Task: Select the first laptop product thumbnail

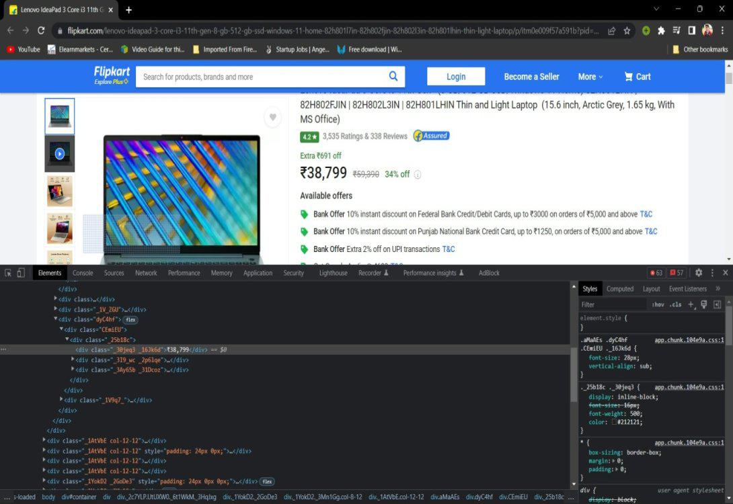Action: [59, 116]
